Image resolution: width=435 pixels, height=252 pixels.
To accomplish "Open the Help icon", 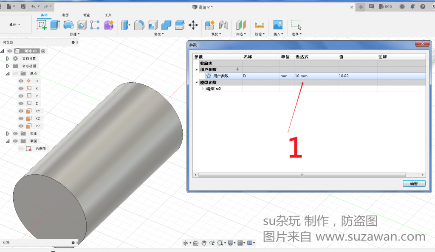I will coord(423,7).
